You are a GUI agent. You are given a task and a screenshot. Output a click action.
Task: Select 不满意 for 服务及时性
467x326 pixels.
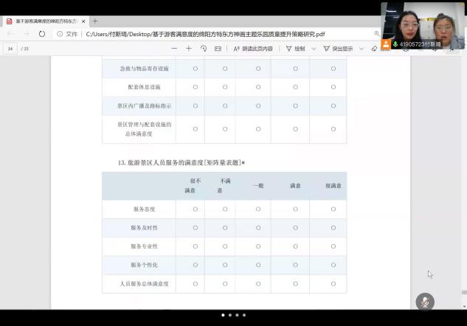[225, 228]
